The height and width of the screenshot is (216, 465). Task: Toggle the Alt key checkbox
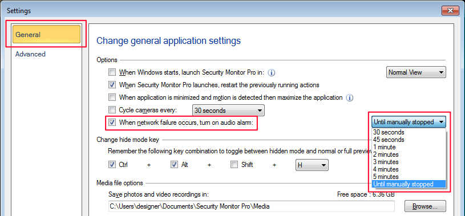click(175, 165)
